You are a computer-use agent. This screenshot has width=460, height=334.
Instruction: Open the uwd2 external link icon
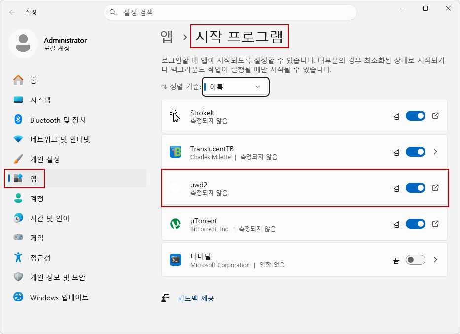point(435,188)
